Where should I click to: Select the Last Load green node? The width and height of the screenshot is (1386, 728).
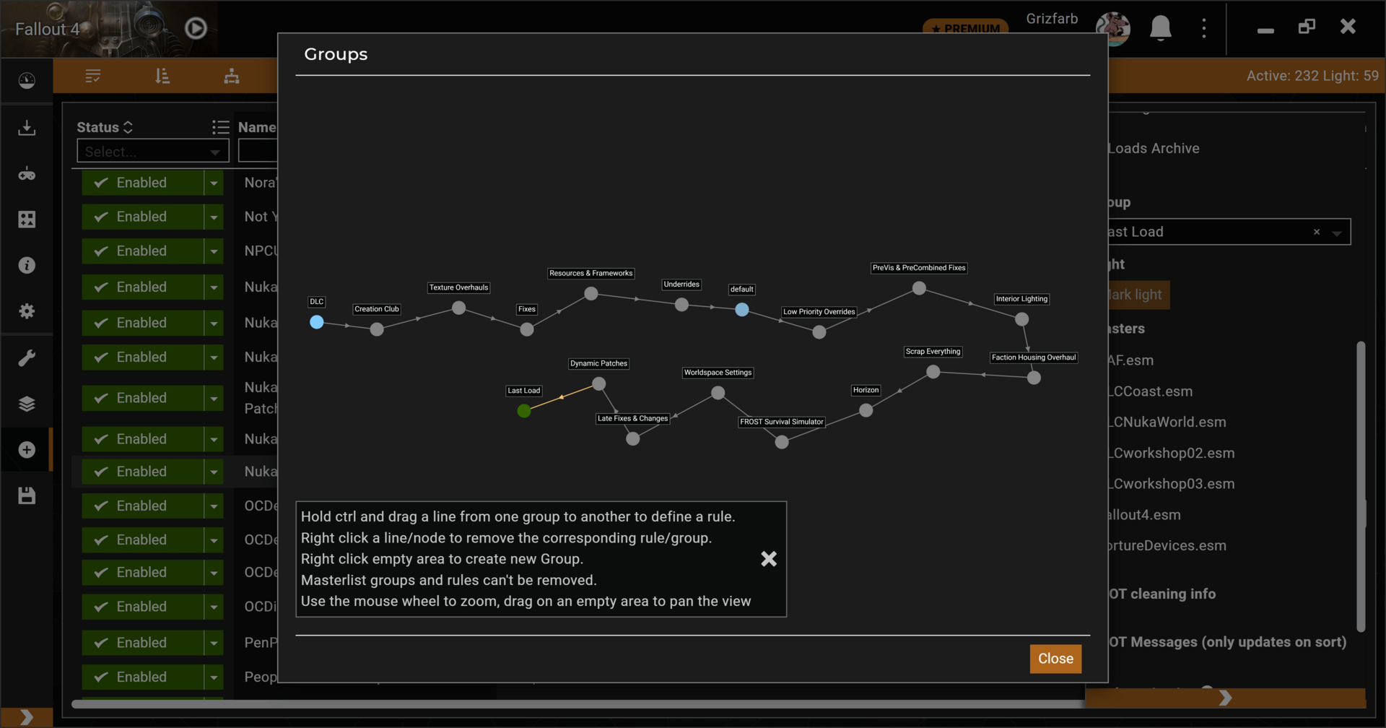[524, 411]
